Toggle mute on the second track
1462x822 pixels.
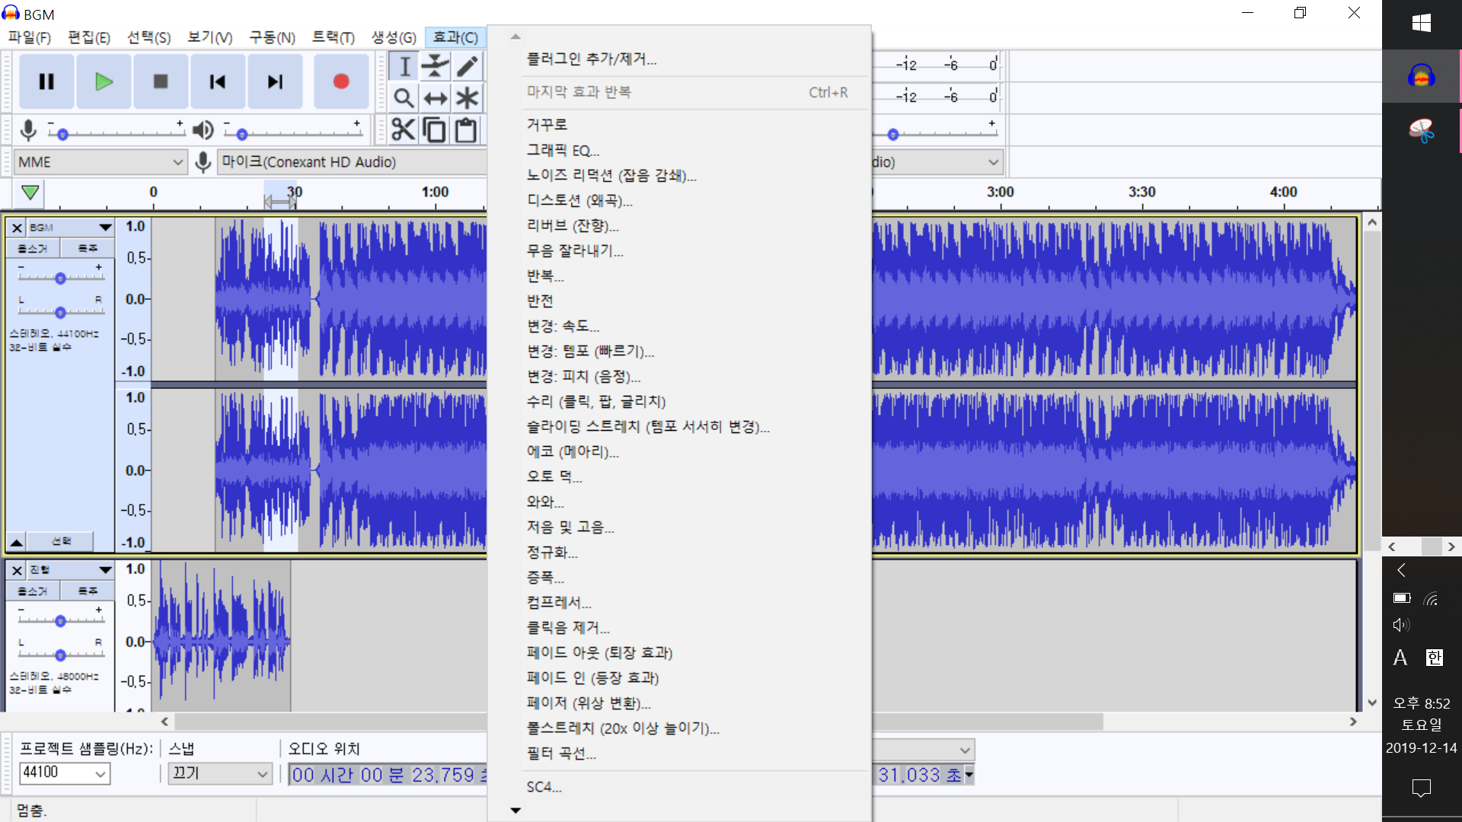(x=33, y=591)
